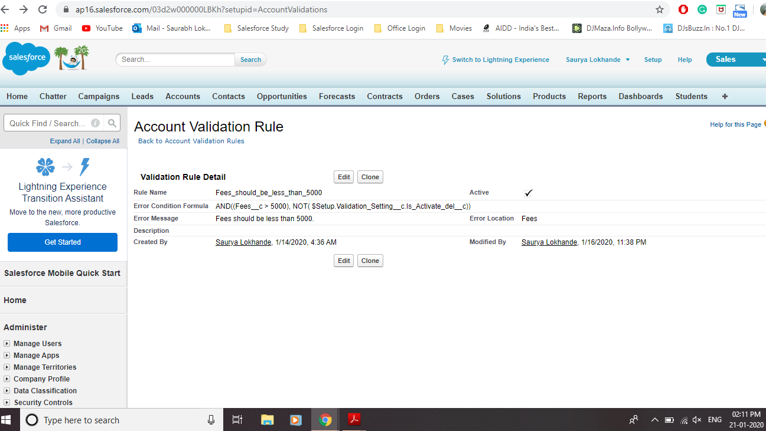Open the red stop-hand ad blocker extension
Screen dimensions: 766x431
click(x=683, y=9)
